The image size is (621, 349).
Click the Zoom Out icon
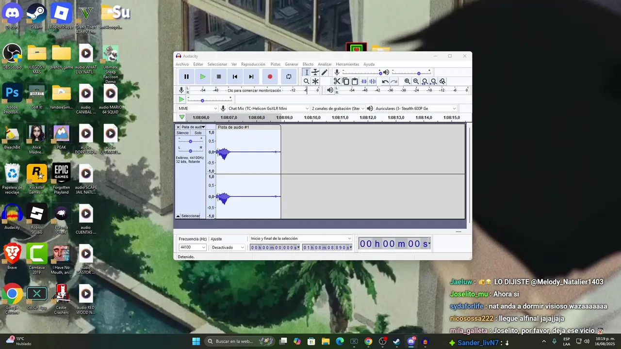(x=416, y=81)
